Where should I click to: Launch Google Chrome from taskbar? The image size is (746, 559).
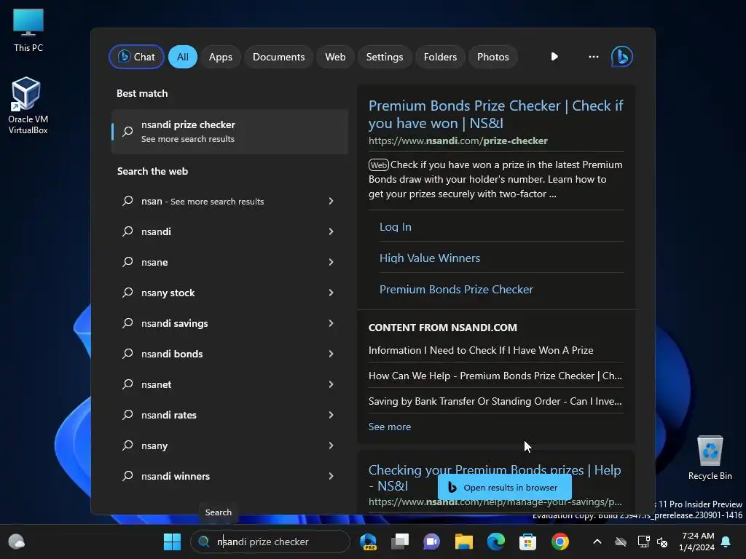[x=560, y=542]
